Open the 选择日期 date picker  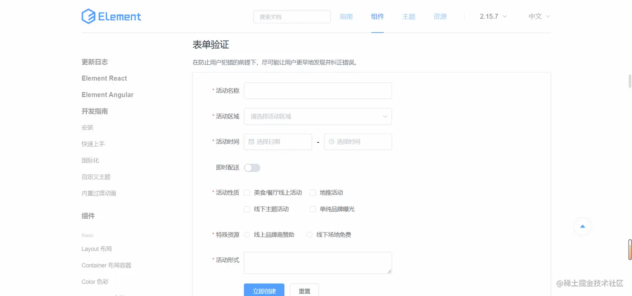[278, 142]
